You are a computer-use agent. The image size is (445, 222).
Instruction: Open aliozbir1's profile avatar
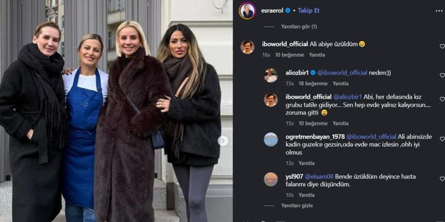[271, 75]
